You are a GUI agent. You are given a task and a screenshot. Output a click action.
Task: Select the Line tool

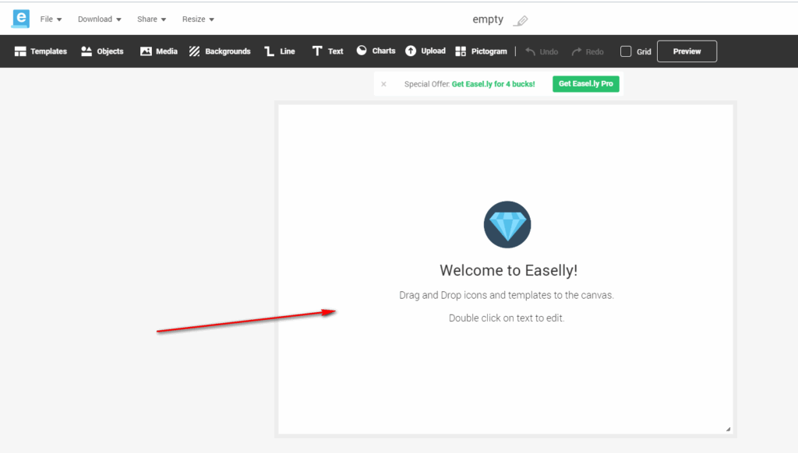point(279,51)
